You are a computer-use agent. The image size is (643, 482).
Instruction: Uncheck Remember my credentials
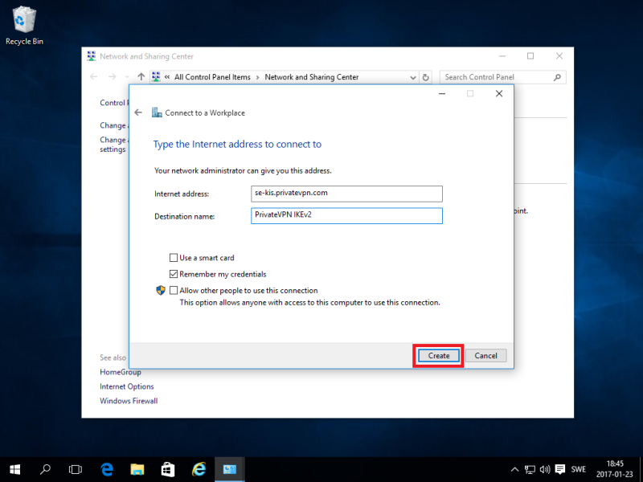(x=174, y=274)
